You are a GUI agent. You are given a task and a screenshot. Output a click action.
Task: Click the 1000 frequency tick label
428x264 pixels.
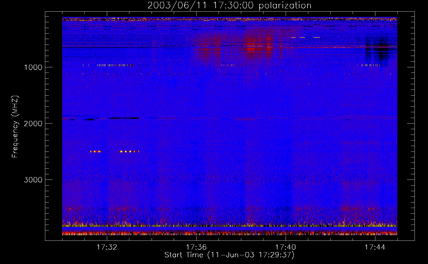33,67
